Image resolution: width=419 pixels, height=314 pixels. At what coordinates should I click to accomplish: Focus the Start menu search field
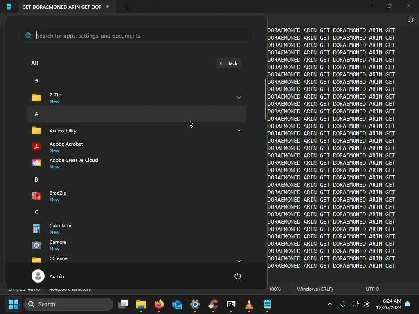136,36
